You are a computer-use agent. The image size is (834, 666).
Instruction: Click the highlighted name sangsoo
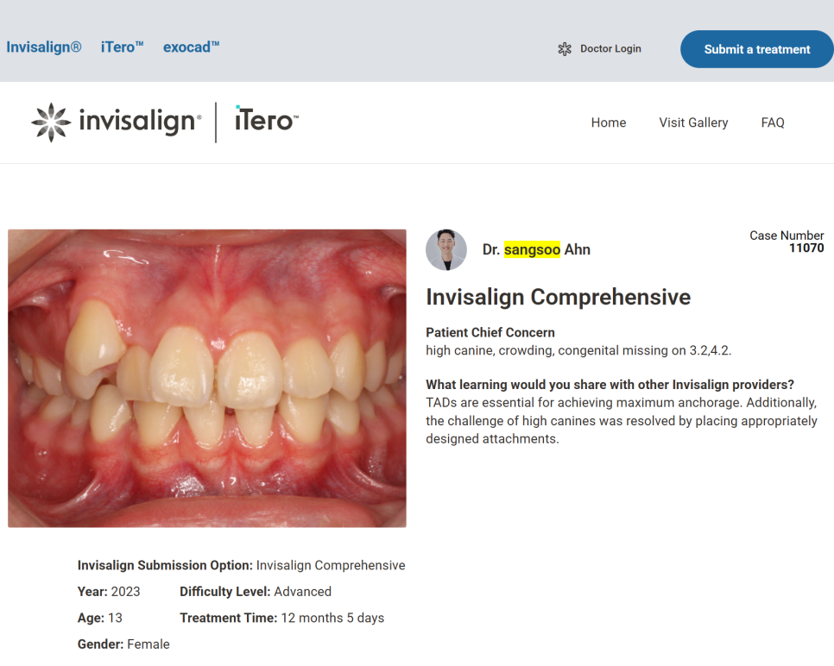pos(533,250)
